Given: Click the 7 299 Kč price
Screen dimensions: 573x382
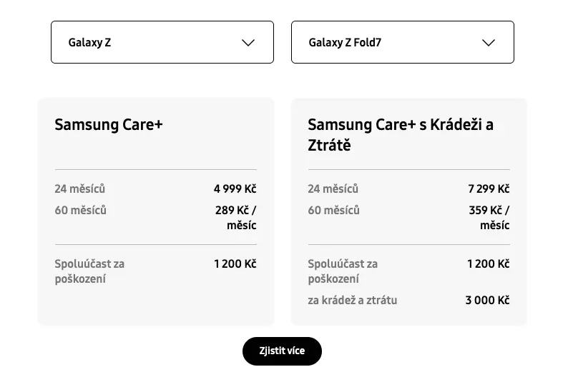Looking at the screenshot, I should point(489,189).
